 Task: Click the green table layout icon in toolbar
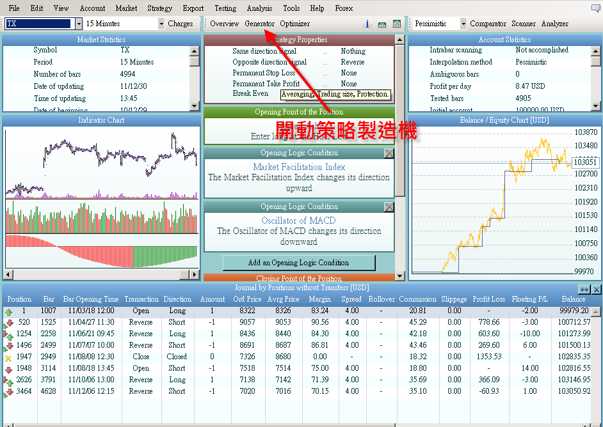pos(396,24)
